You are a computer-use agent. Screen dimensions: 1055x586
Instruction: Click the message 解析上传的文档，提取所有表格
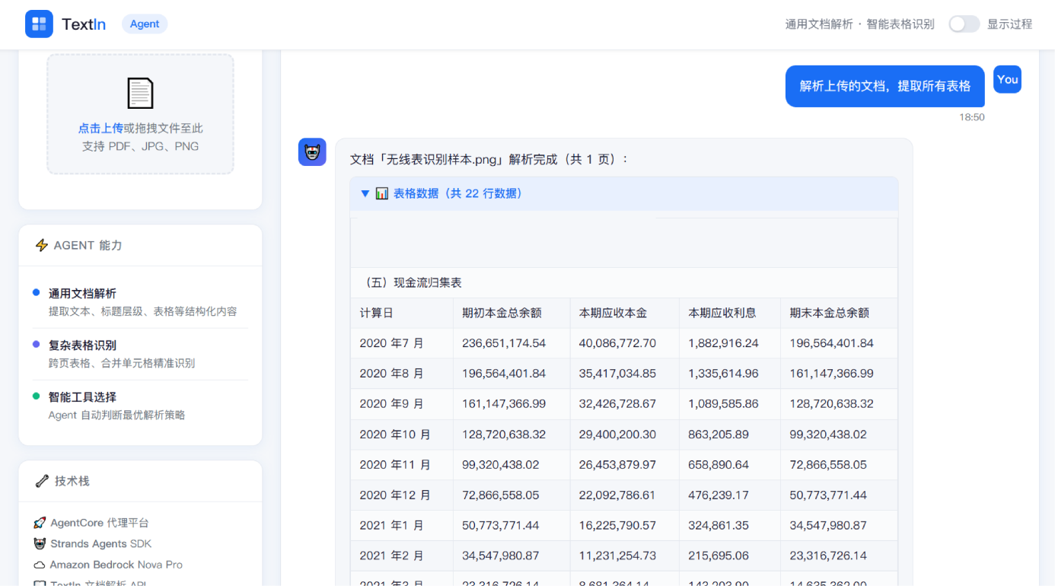884,86
